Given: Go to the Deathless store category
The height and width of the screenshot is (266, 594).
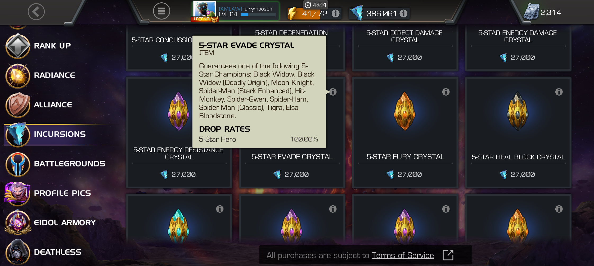Looking at the screenshot, I should (57, 252).
